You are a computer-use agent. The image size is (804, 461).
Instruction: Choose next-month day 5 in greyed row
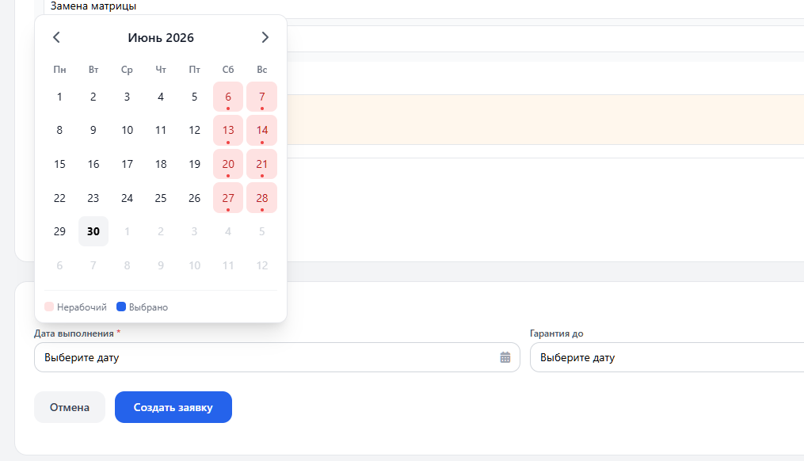pos(262,231)
